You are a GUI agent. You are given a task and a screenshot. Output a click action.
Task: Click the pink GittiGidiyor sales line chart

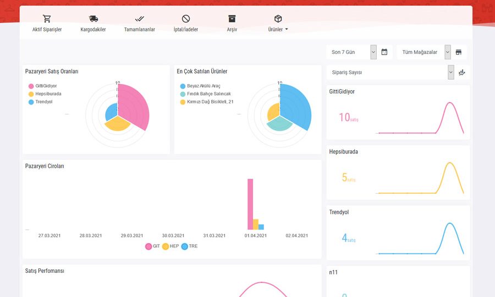coord(420,118)
